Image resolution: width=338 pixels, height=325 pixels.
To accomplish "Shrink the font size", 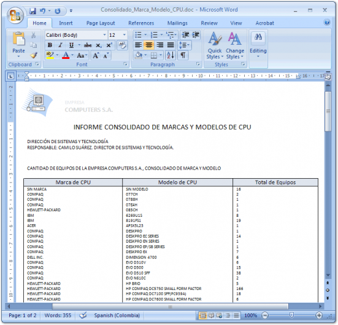I will tap(106, 55).
